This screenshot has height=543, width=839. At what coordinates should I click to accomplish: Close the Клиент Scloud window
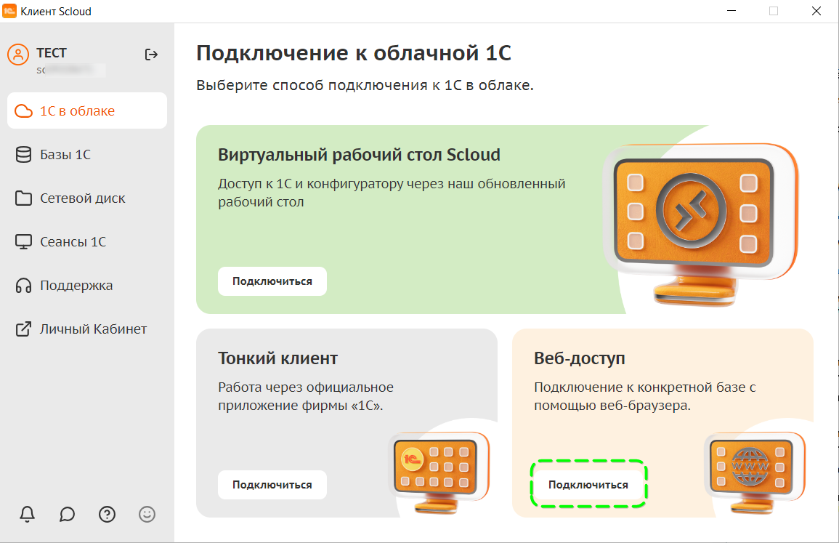[x=816, y=11]
